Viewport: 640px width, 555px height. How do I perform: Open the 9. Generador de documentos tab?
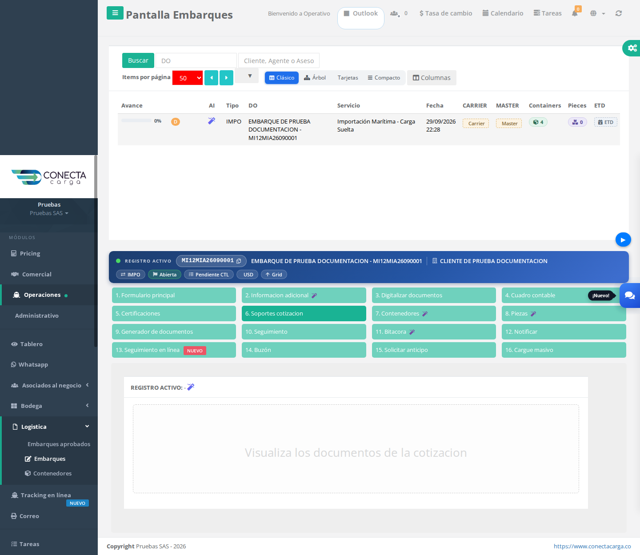tap(174, 332)
